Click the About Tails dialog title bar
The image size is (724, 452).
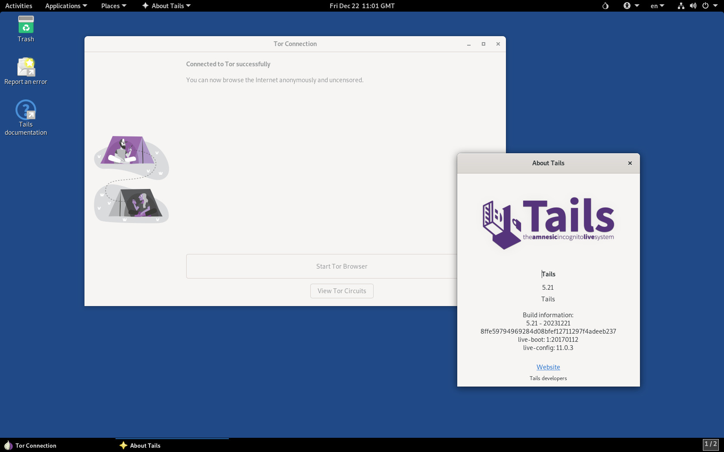(548, 163)
